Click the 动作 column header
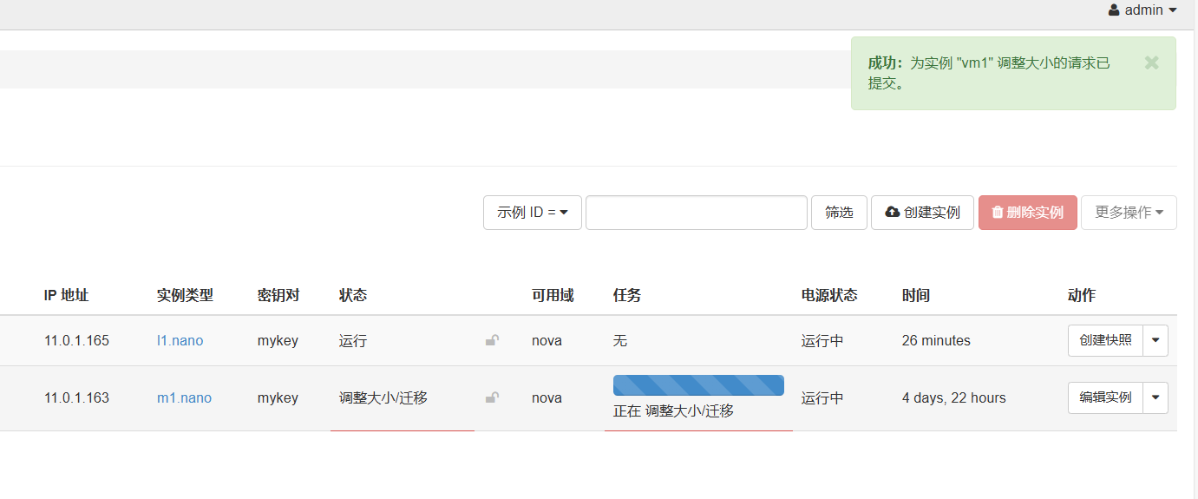Screen dimensions: 1198x499 [1082, 296]
